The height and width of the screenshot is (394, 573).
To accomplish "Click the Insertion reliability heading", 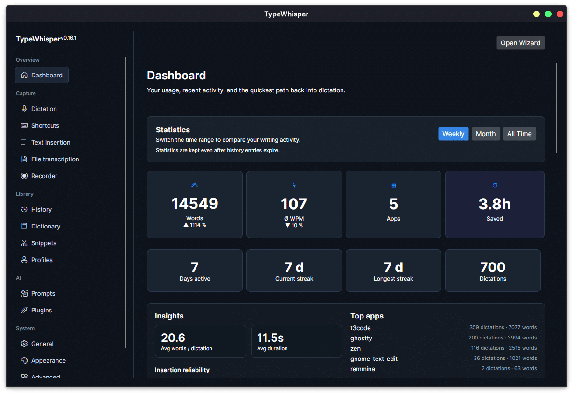I will click(x=182, y=370).
